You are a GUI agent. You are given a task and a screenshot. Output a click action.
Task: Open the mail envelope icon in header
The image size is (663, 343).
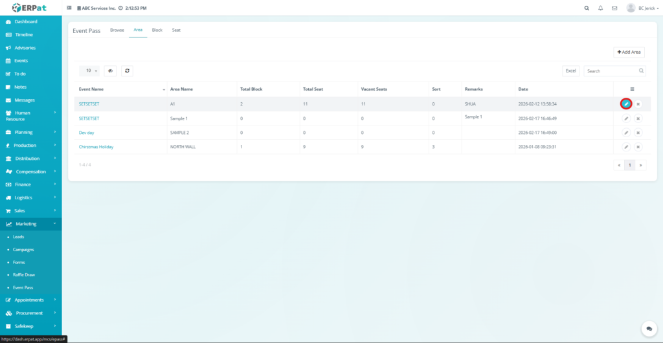614,8
